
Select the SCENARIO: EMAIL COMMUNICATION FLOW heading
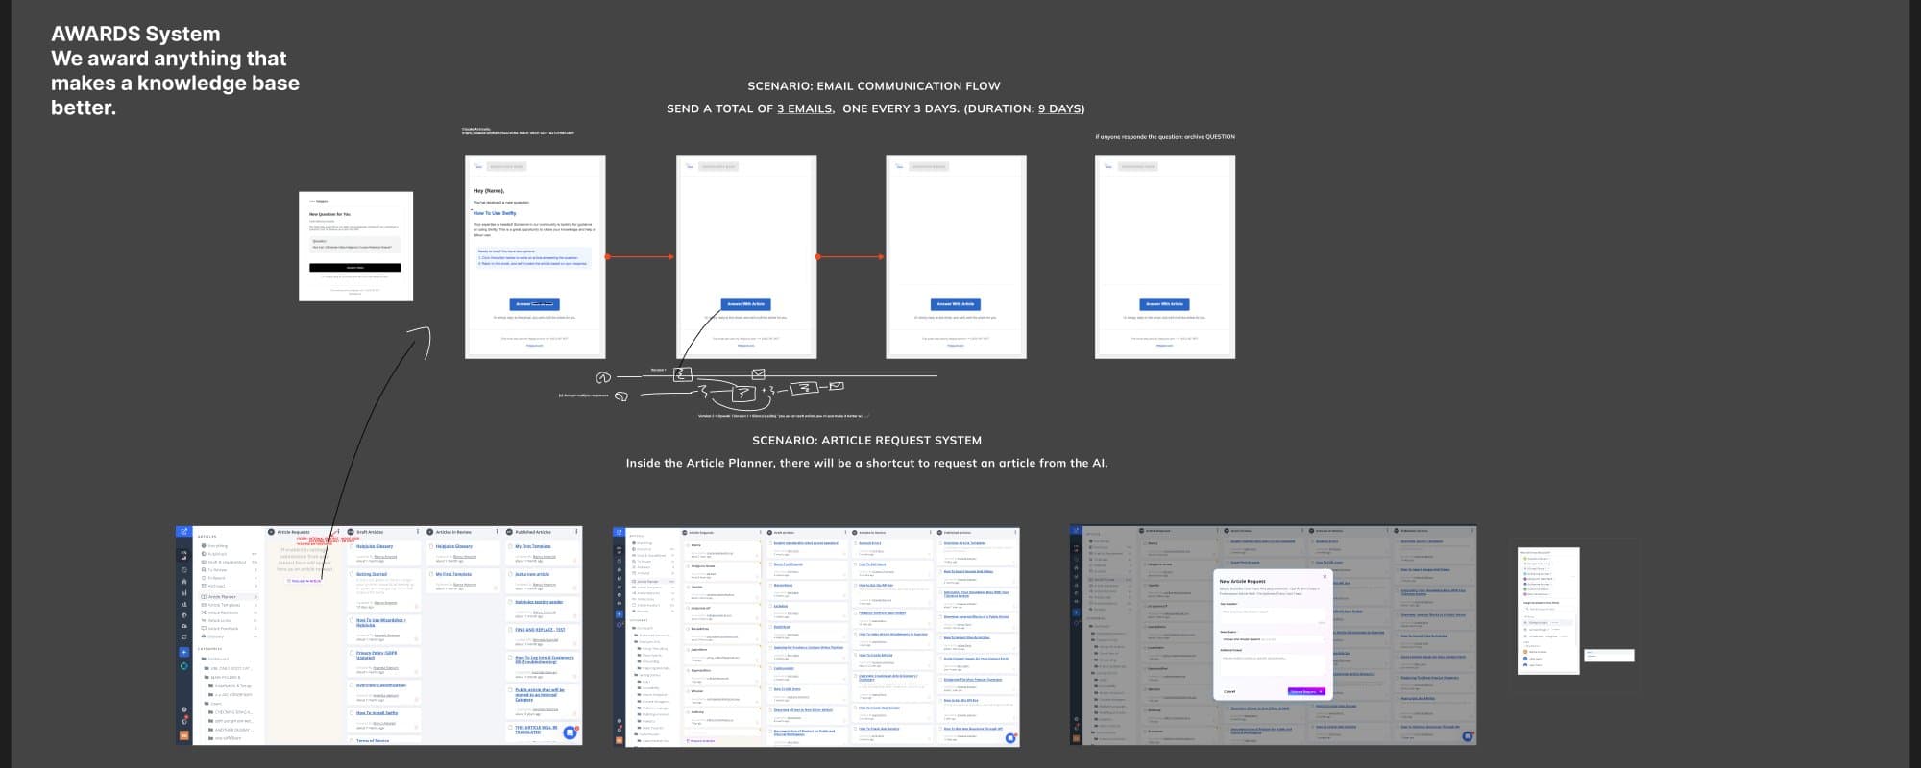tap(874, 85)
